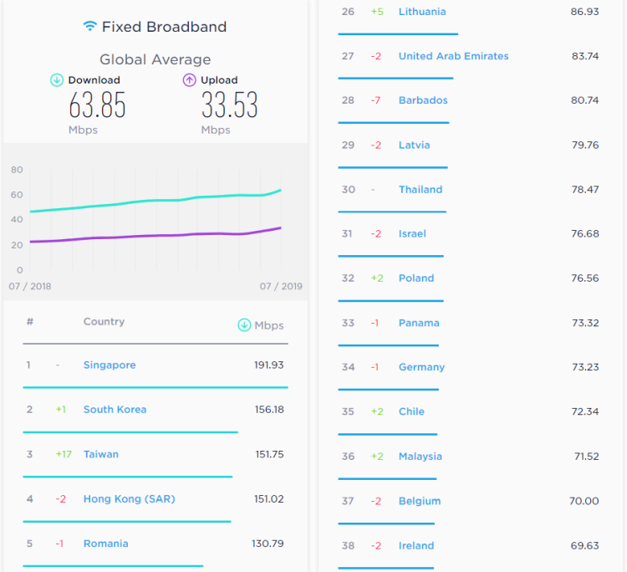
Task: Click the Fixed Broadband wifi icon
Action: 89,27
